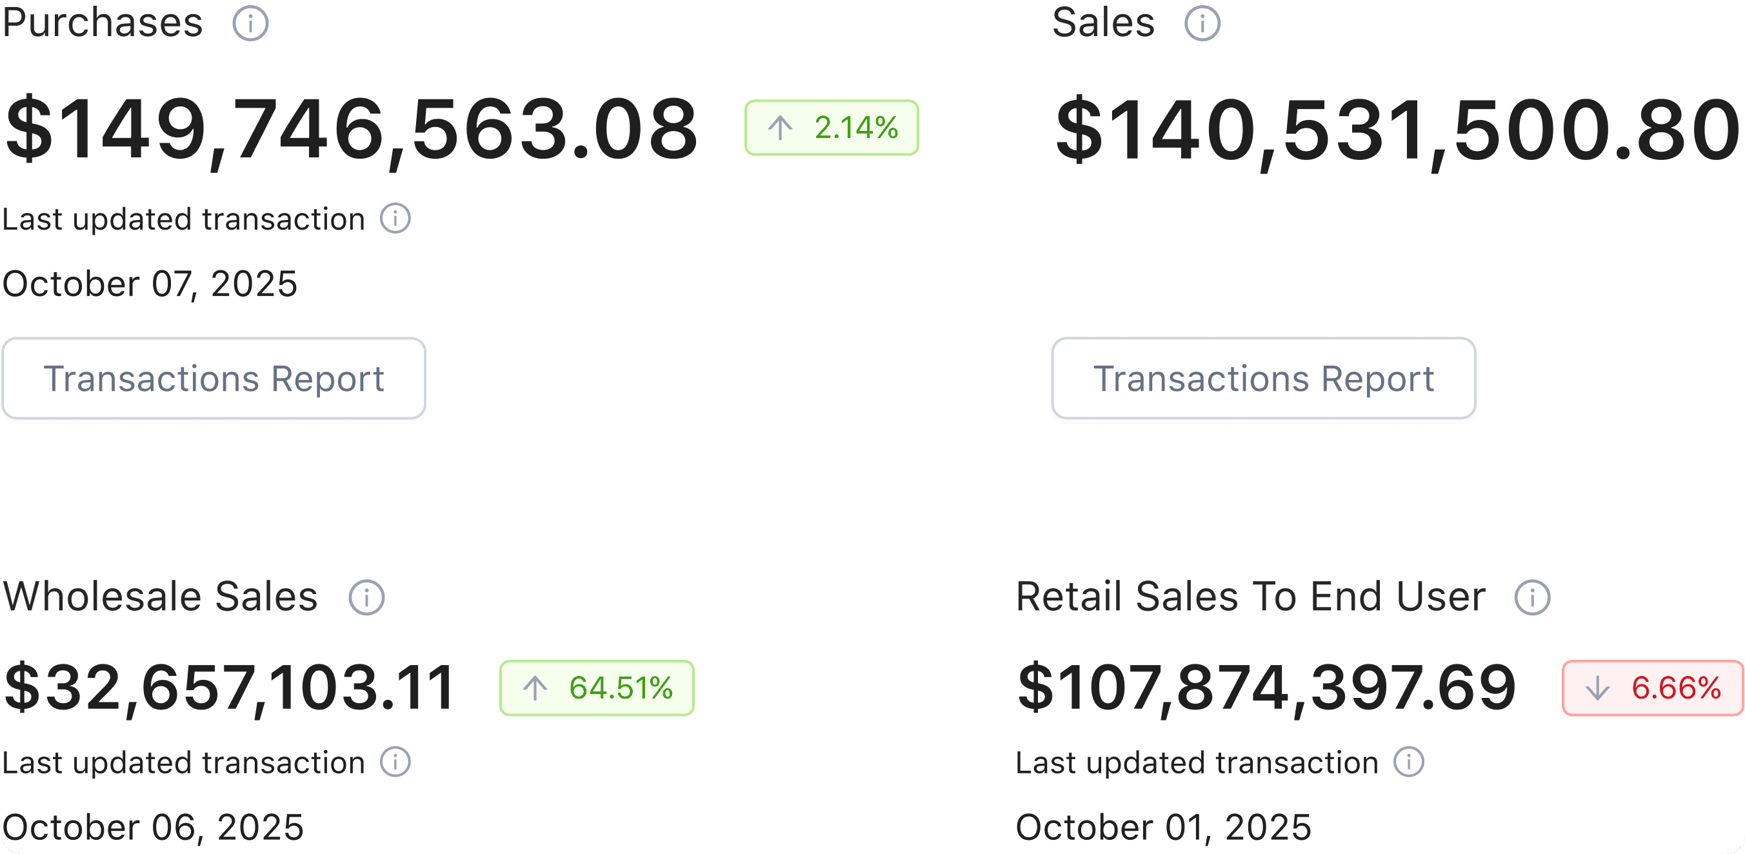Click the October 07, 2025 date
Image resolution: width=1745 pixels, height=854 pixels.
[x=150, y=284]
